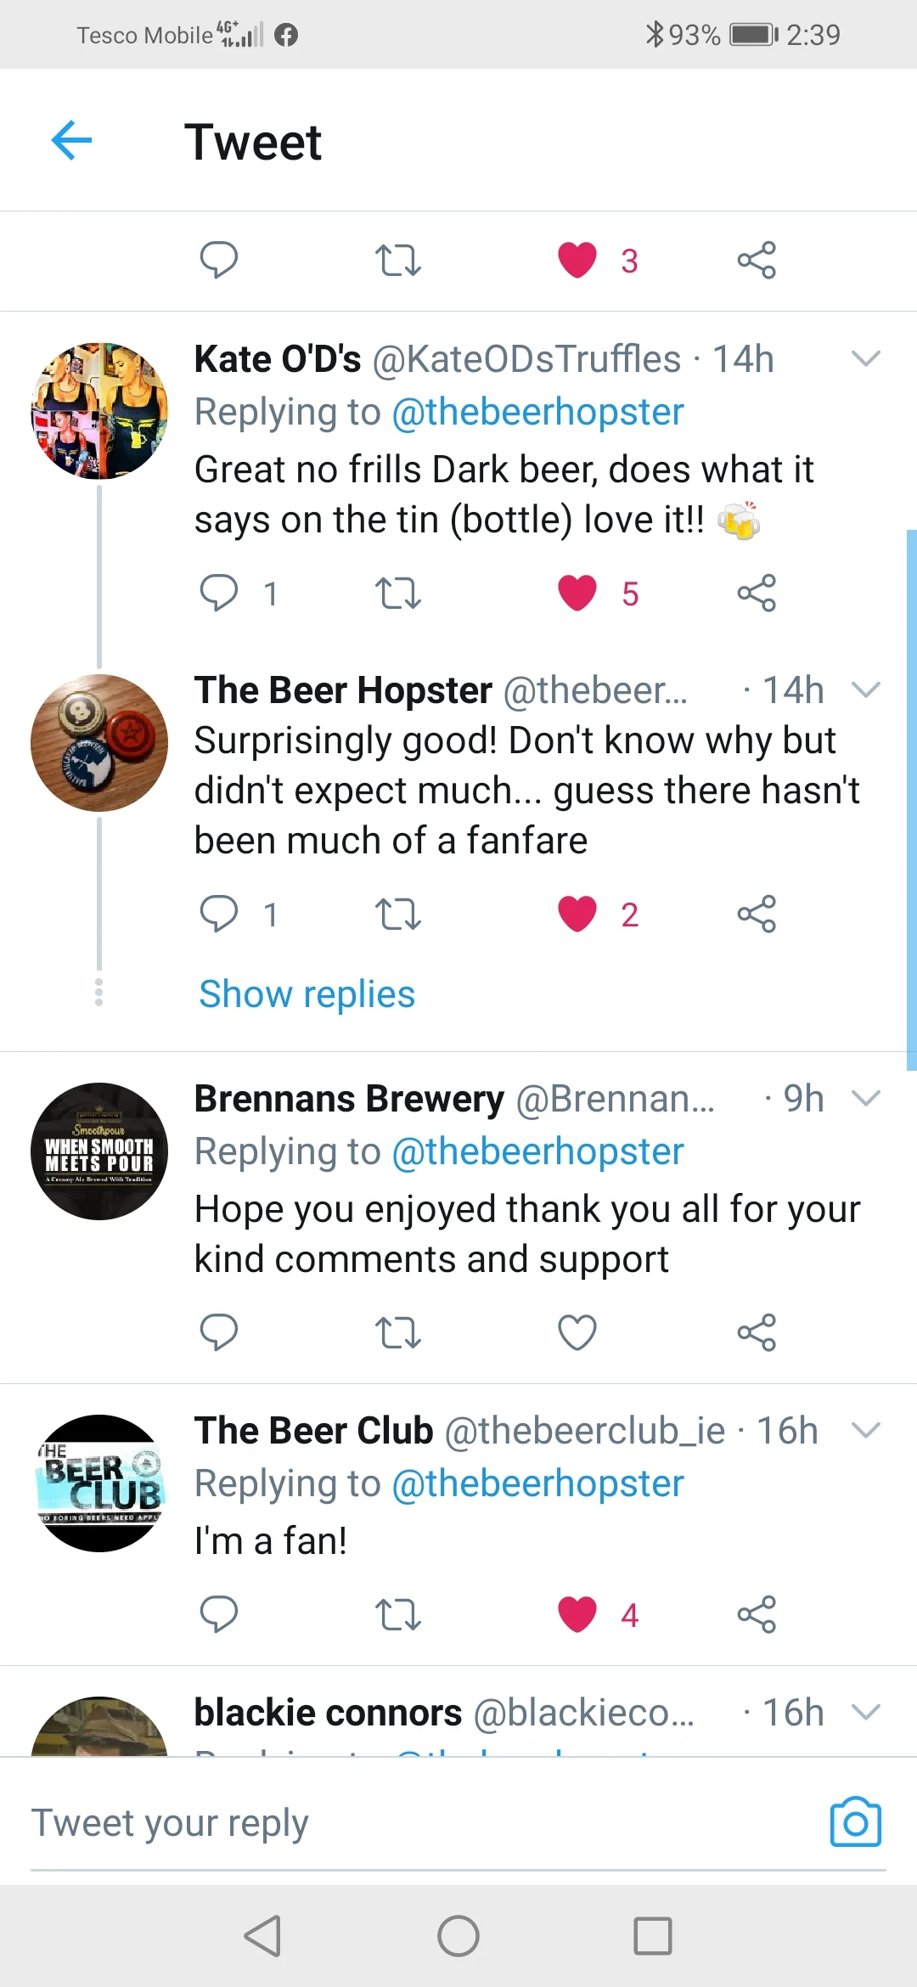Unlike Kate O'D's tweet with 5 likes
The image size is (917, 1987).
(x=577, y=593)
